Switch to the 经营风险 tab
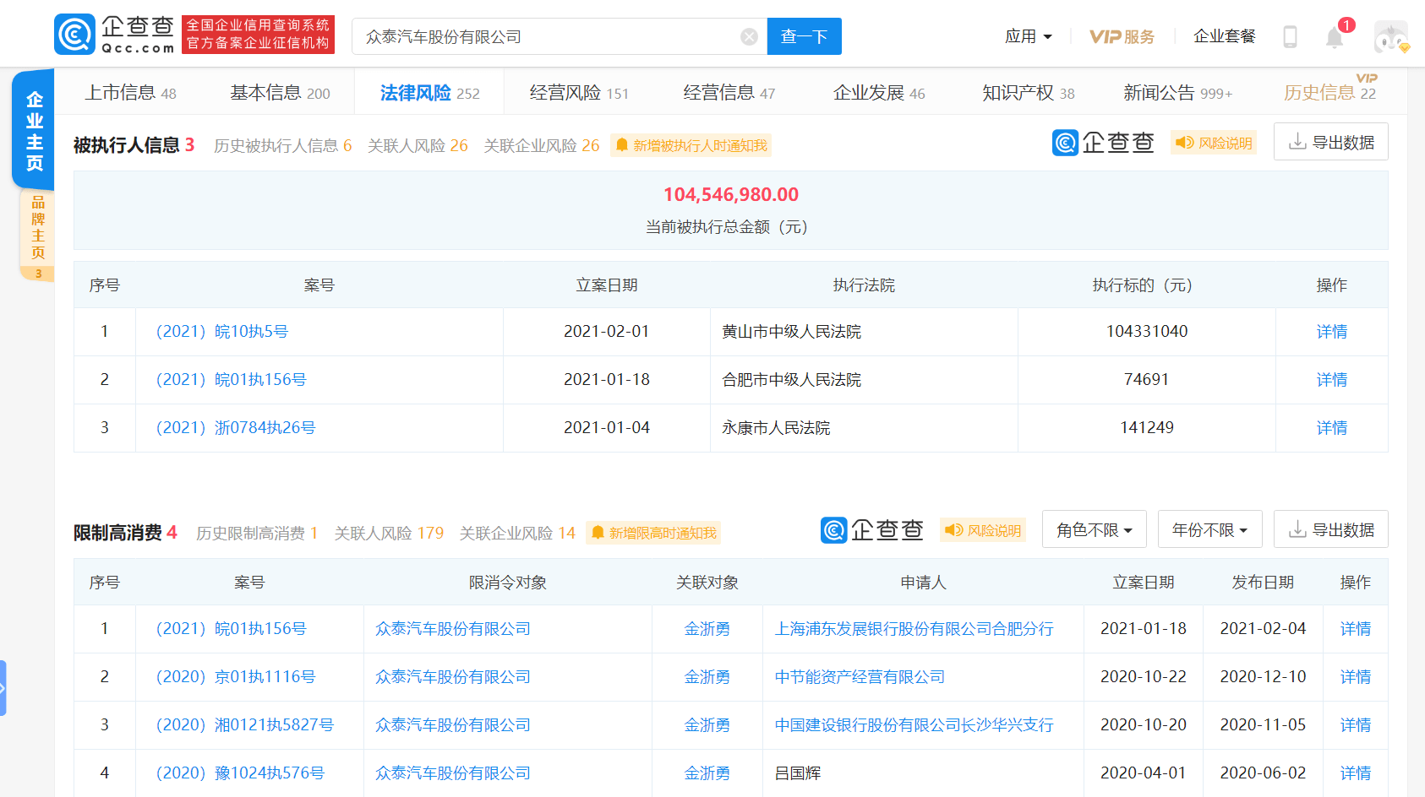Screen dimensions: 1425x797 click(579, 93)
